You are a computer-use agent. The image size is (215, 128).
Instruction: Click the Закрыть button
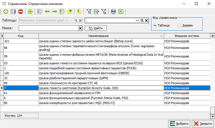pos(203,123)
